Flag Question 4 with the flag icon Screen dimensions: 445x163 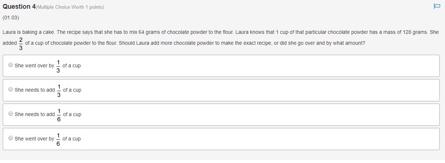tap(437, 6)
